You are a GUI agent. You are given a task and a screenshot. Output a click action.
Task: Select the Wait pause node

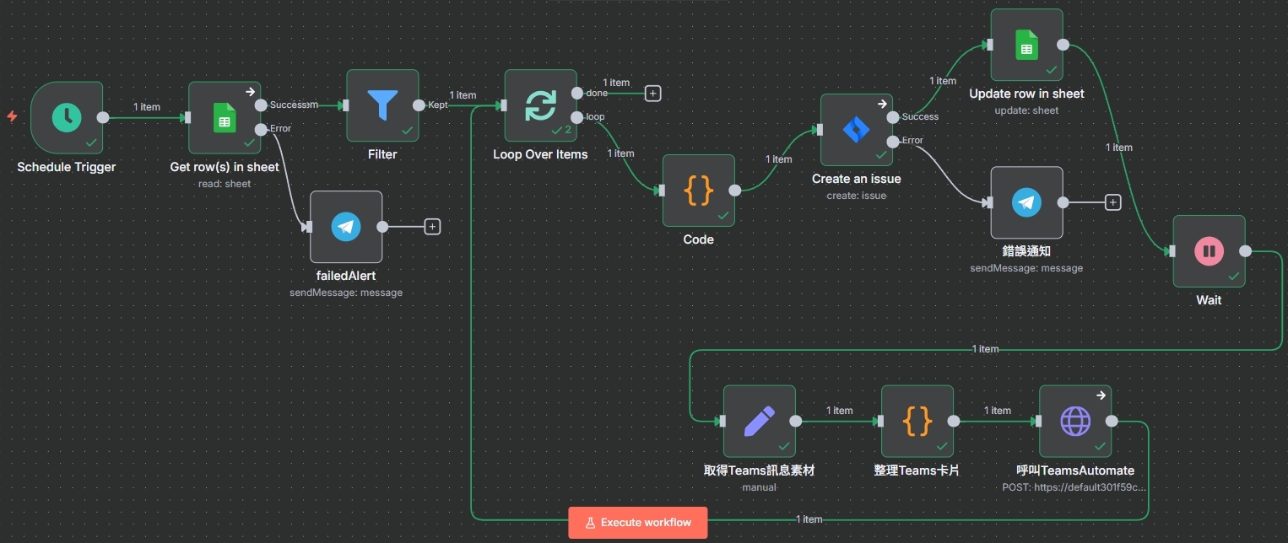[x=1209, y=251]
